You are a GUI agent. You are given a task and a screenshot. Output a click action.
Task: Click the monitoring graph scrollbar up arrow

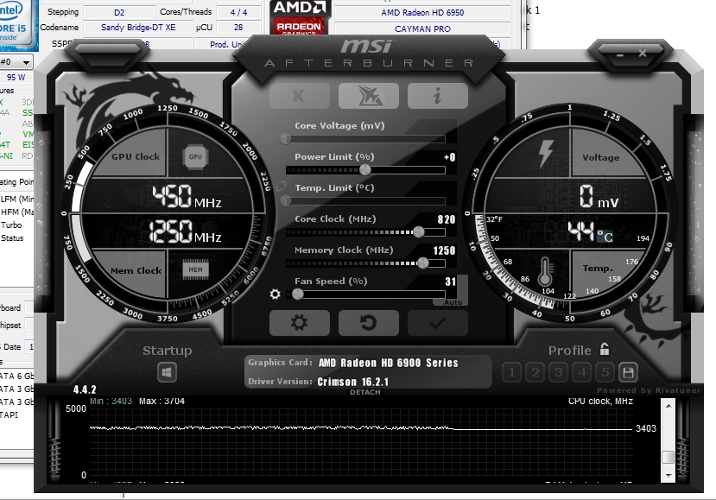pyautogui.click(x=668, y=405)
